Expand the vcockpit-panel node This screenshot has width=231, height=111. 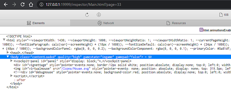[x=11, y=61]
